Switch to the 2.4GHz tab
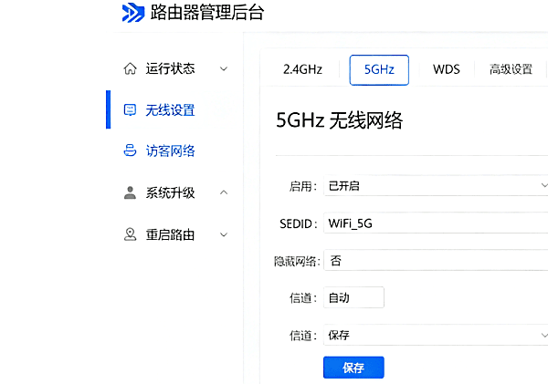Viewport: 548px width, 384px height. tap(302, 69)
